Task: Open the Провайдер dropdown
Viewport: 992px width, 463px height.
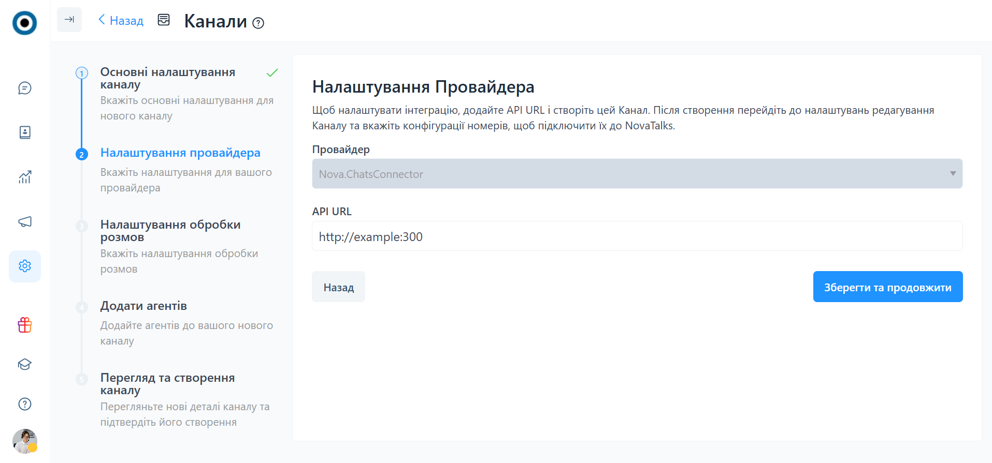Action: click(637, 174)
